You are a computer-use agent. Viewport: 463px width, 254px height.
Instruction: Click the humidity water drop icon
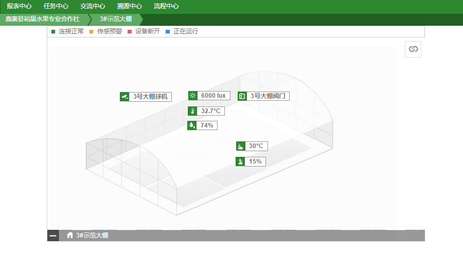192,125
